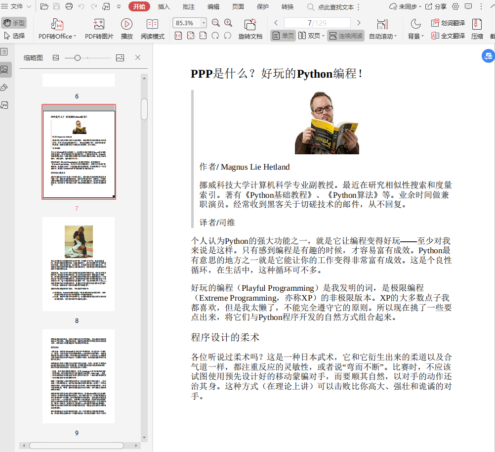The image size is (495, 452).
Task: Toggle the thumbnail panel icon in the sidebar
Action: point(5,70)
